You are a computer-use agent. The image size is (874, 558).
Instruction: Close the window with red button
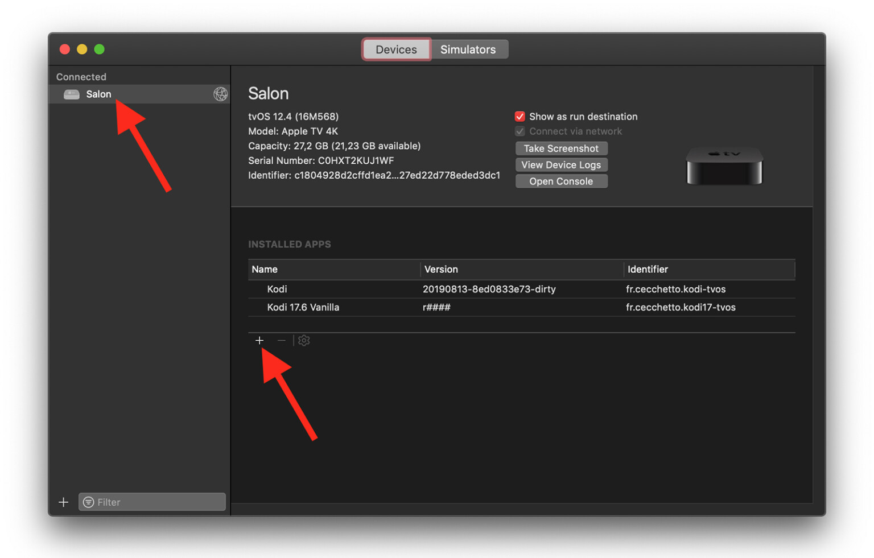point(65,49)
